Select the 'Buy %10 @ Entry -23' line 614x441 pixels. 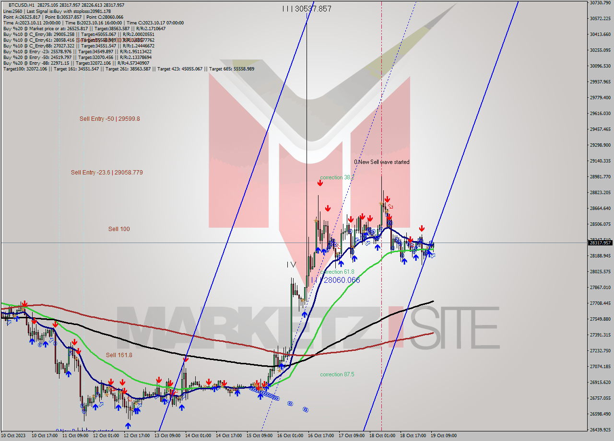[x=77, y=51]
